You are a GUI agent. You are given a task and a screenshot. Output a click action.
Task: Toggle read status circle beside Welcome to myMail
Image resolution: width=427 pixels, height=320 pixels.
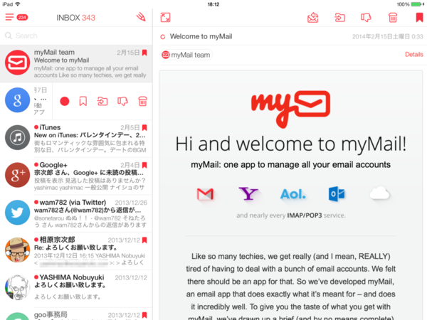(163, 37)
